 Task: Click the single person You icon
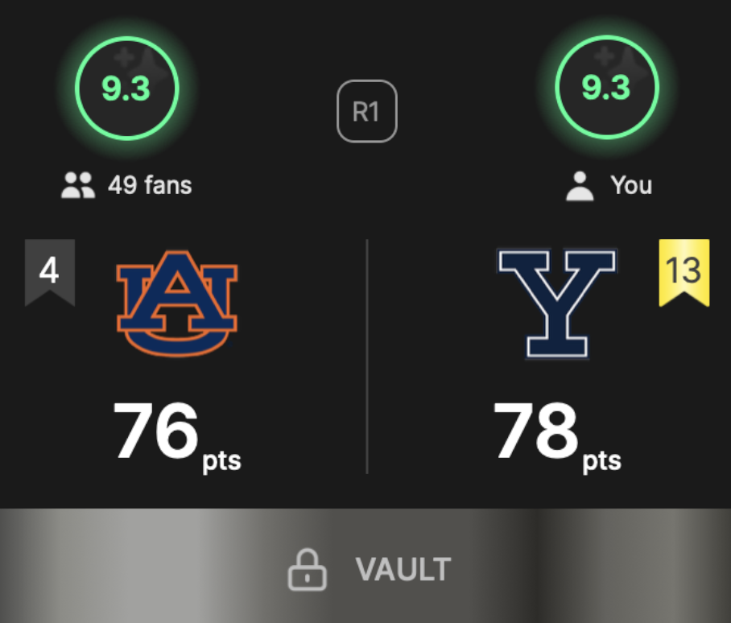pos(580,187)
